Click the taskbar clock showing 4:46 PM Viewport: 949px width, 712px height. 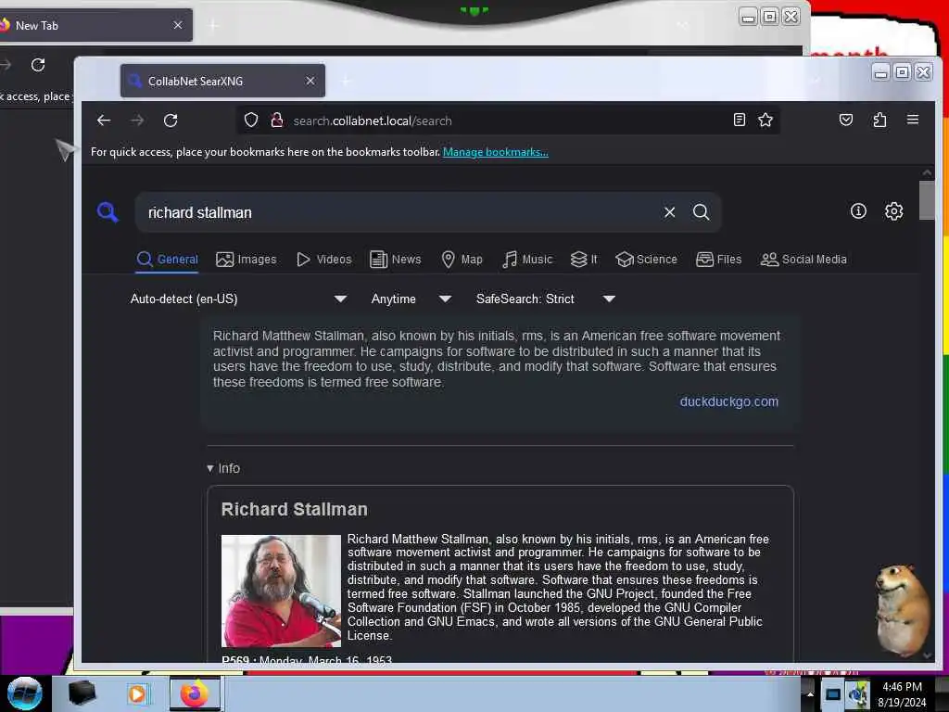pyautogui.click(x=902, y=694)
